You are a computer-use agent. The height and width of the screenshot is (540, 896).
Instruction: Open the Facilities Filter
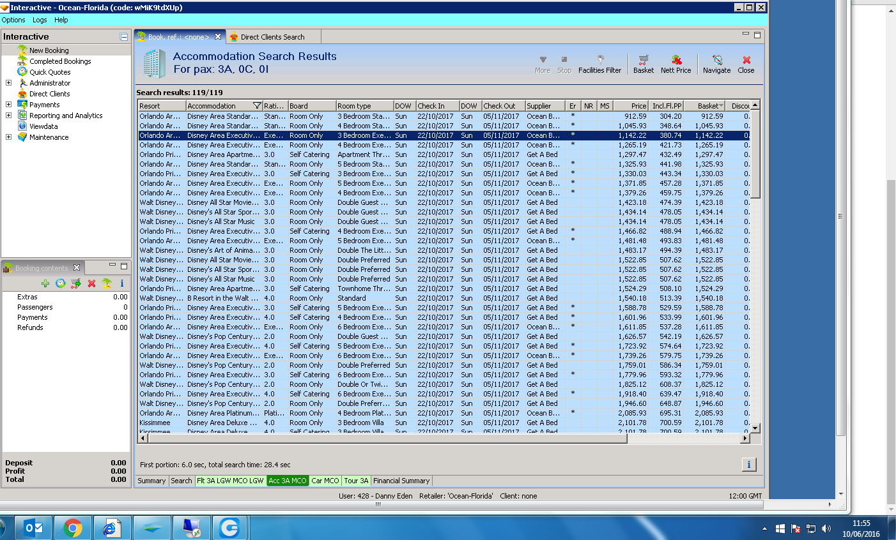tap(599, 64)
